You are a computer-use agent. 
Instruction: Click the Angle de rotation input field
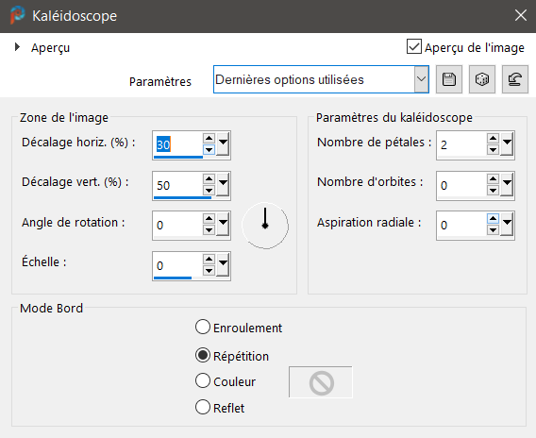tap(177, 225)
